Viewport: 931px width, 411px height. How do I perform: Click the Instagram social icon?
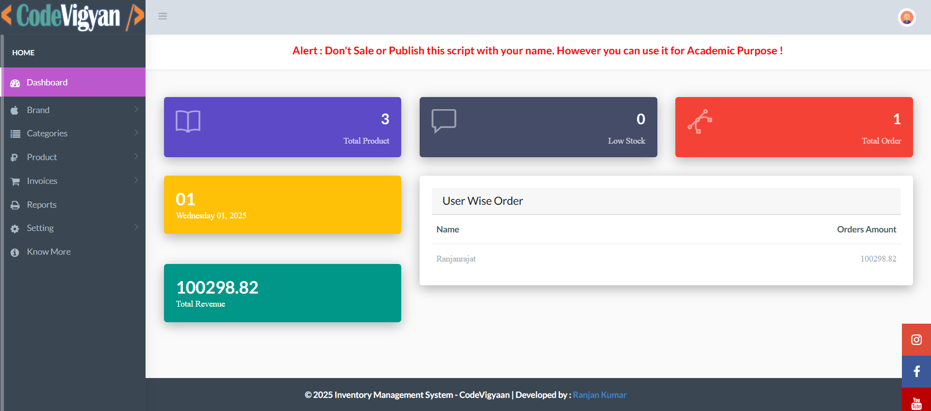click(x=916, y=340)
